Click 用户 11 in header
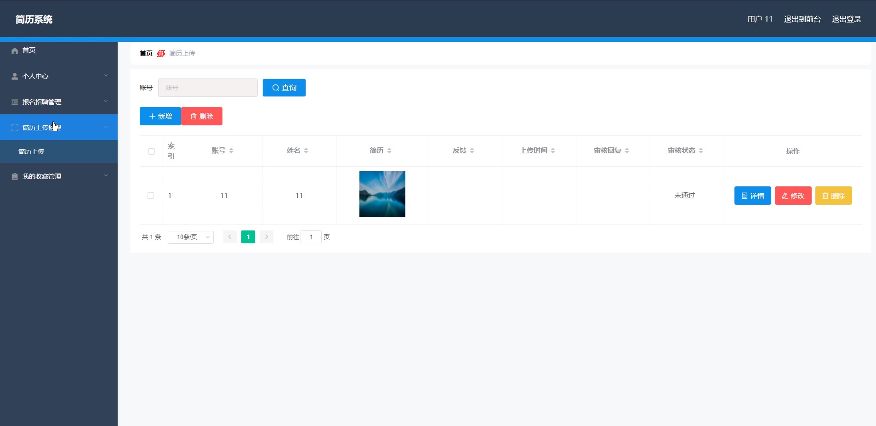 (x=760, y=19)
